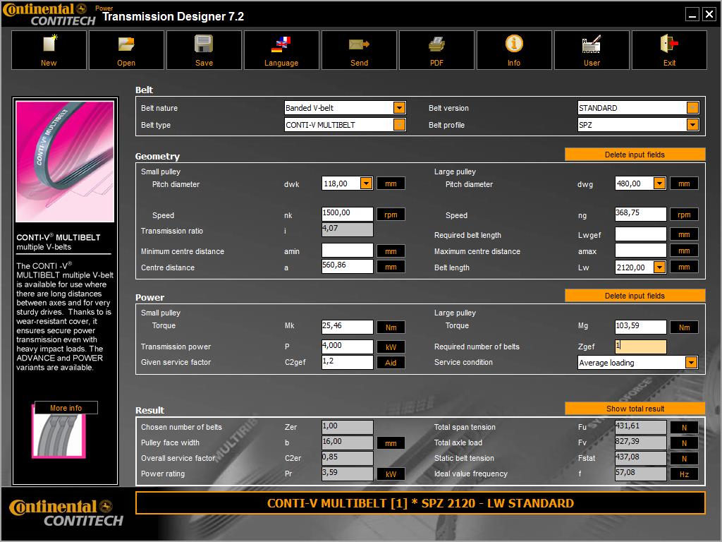Toggle the N unit for Total span tension
Image resolution: width=722 pixels, height=542 pixels.
pos(684,427)
